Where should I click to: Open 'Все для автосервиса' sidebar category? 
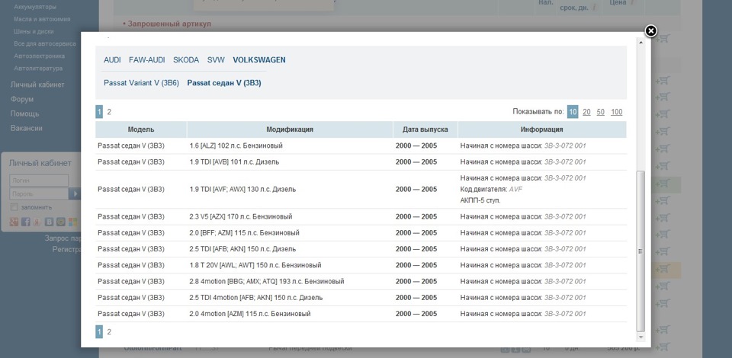[x=45, y=44]
